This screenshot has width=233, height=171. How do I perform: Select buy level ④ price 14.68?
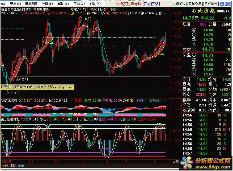pos(208,69)
